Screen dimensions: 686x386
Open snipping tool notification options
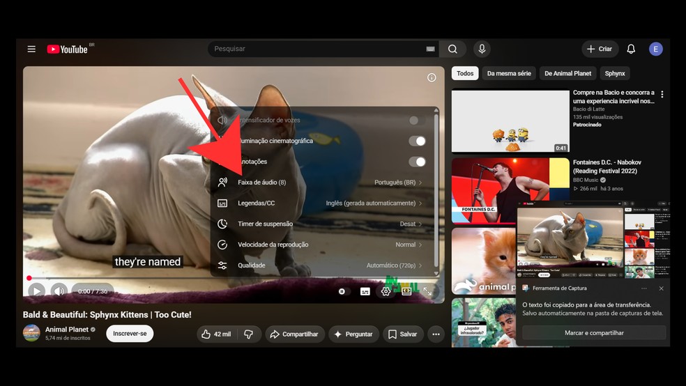643,288
